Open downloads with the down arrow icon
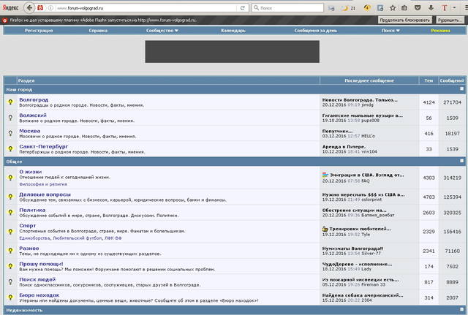The image size is (468, 315). click(431, 8)
